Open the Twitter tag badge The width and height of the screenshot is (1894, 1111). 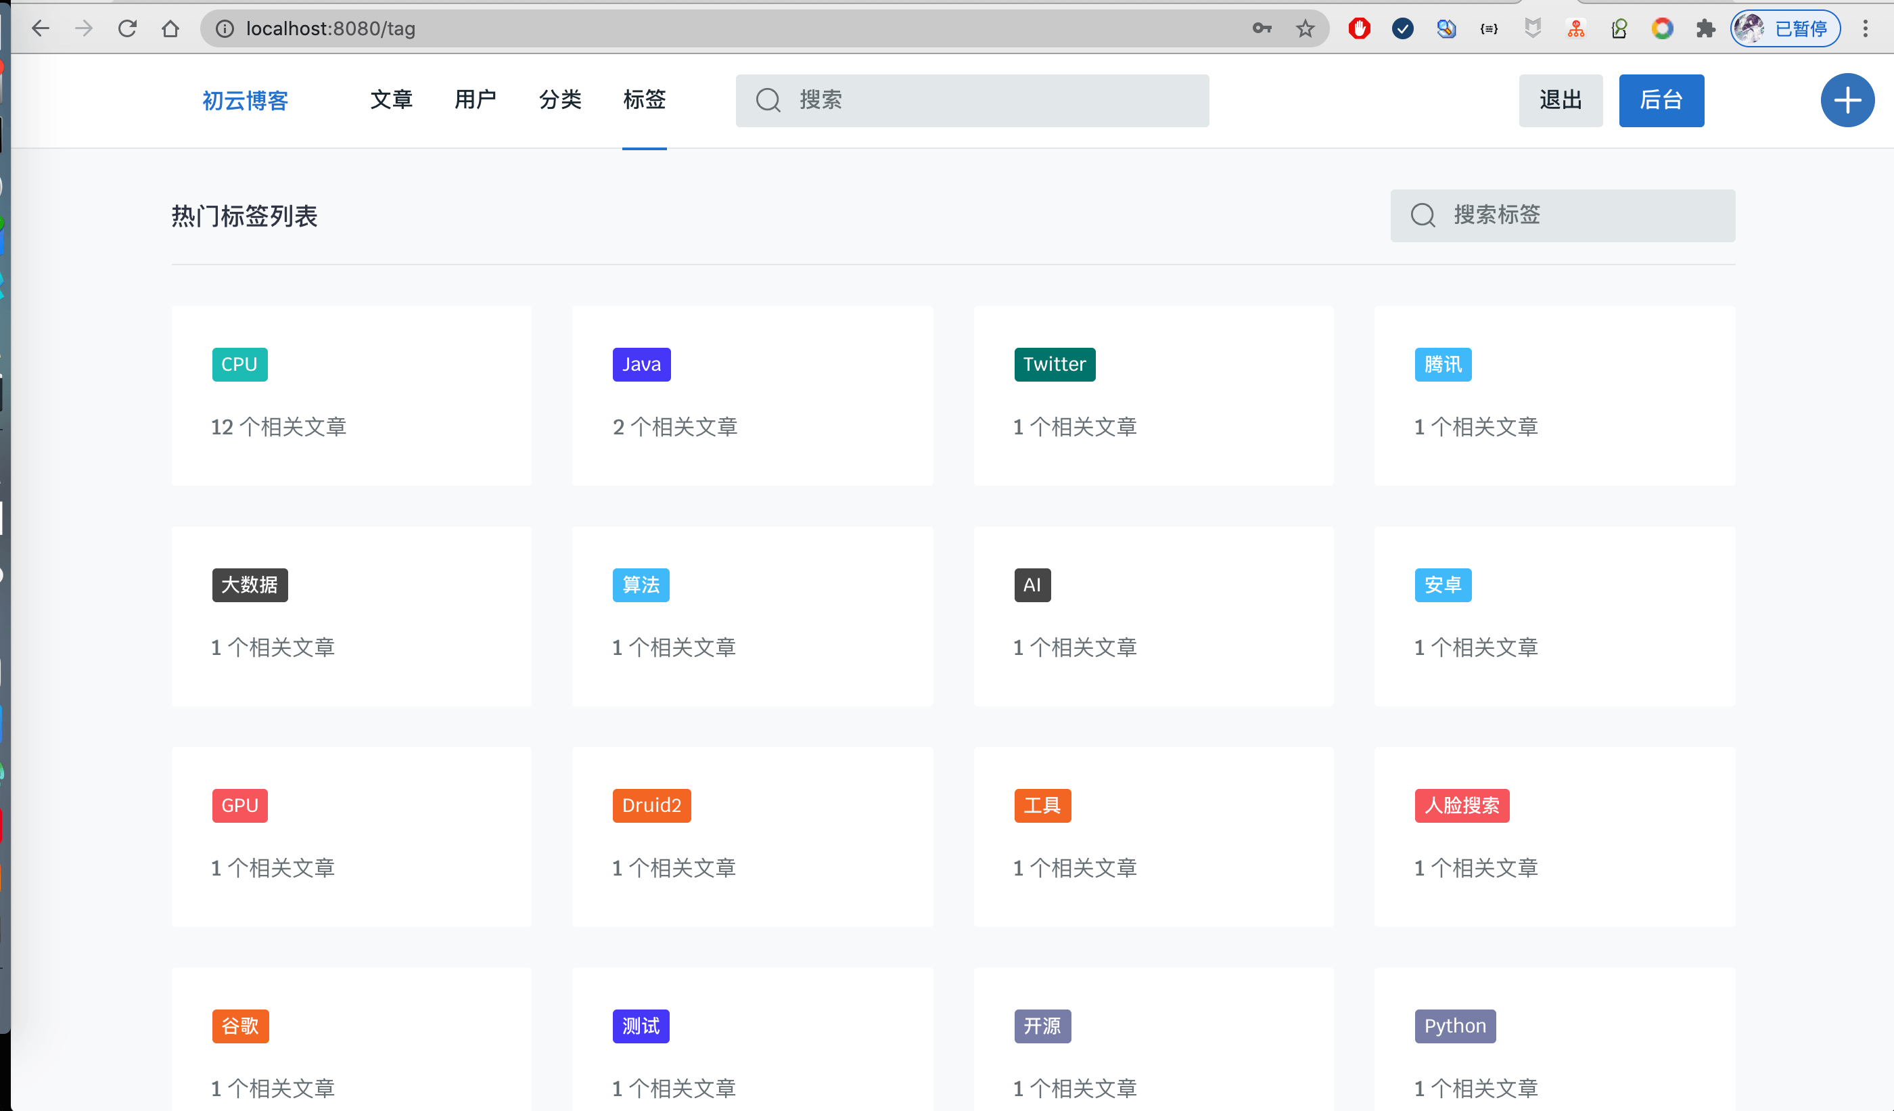pyautogui.click(x=1054, y=365)
